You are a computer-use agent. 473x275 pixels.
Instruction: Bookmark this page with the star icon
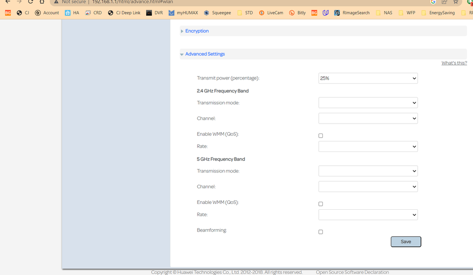coord(455,2)
